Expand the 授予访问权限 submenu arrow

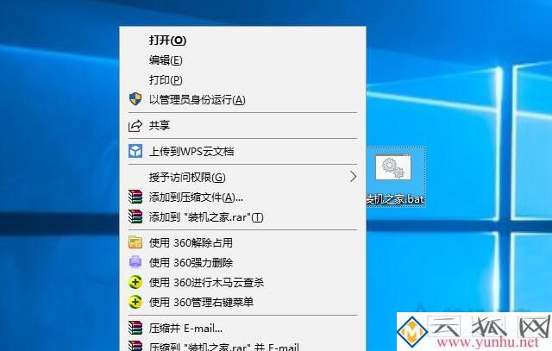point(353,177)
